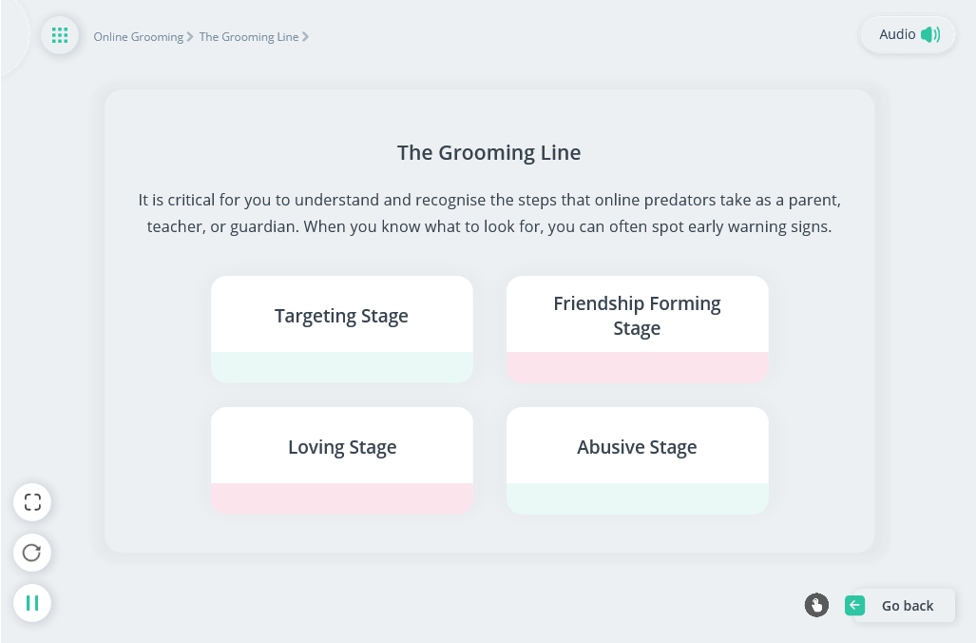The height and width of the screenshot is (643, 976).
Task: Click the Audio speaker icon
Action: [x=929, y=34]
